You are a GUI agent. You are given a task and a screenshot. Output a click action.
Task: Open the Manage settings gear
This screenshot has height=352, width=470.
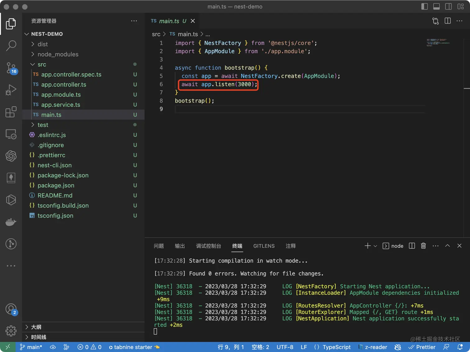click(x=11, y=331)
